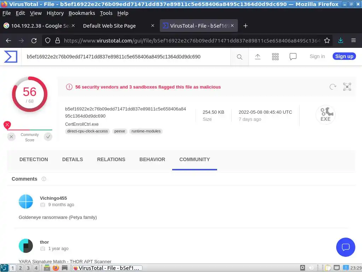The width and height of the screenshot is (362, 272).
Task: Click the EXE file type icon
Action: 326,115
